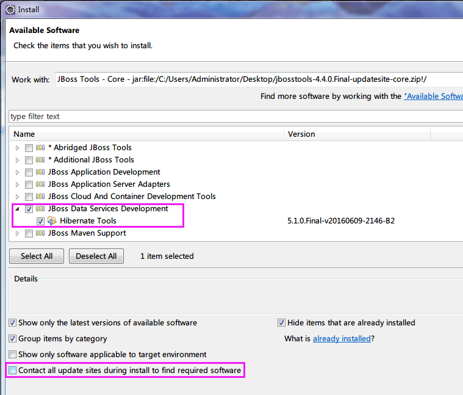This screenshot has height=395, width=463.
Task: Select the Abridged JBoss Tools row label
Action: (90, 147)
